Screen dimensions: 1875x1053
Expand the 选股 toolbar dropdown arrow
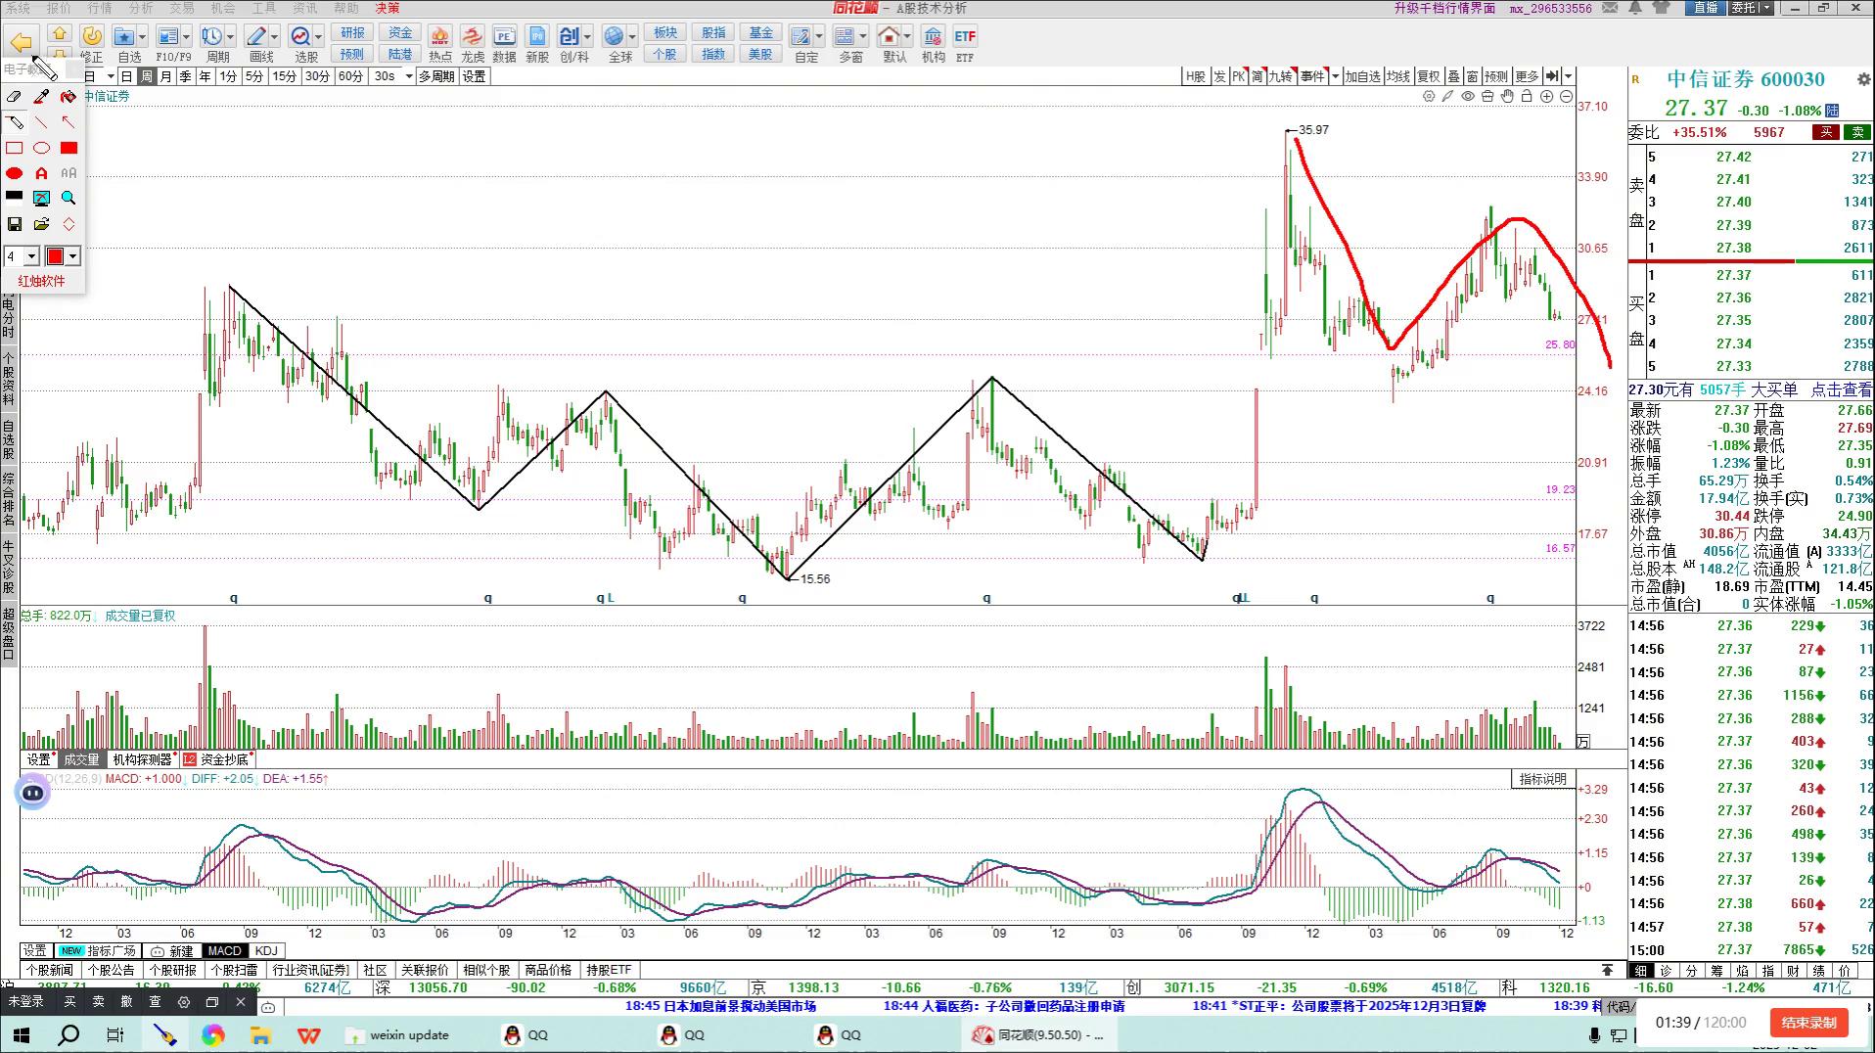tap(318, 37)
